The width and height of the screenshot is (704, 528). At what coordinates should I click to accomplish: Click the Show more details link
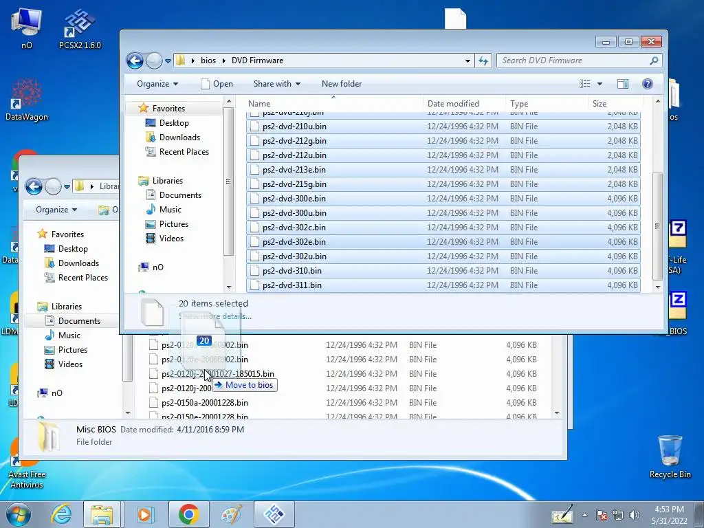[x=215, y=316]
